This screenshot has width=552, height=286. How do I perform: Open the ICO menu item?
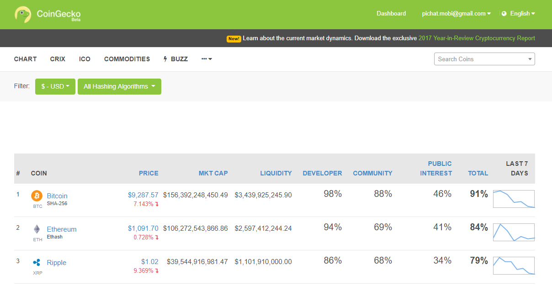(x=85, y=59)
